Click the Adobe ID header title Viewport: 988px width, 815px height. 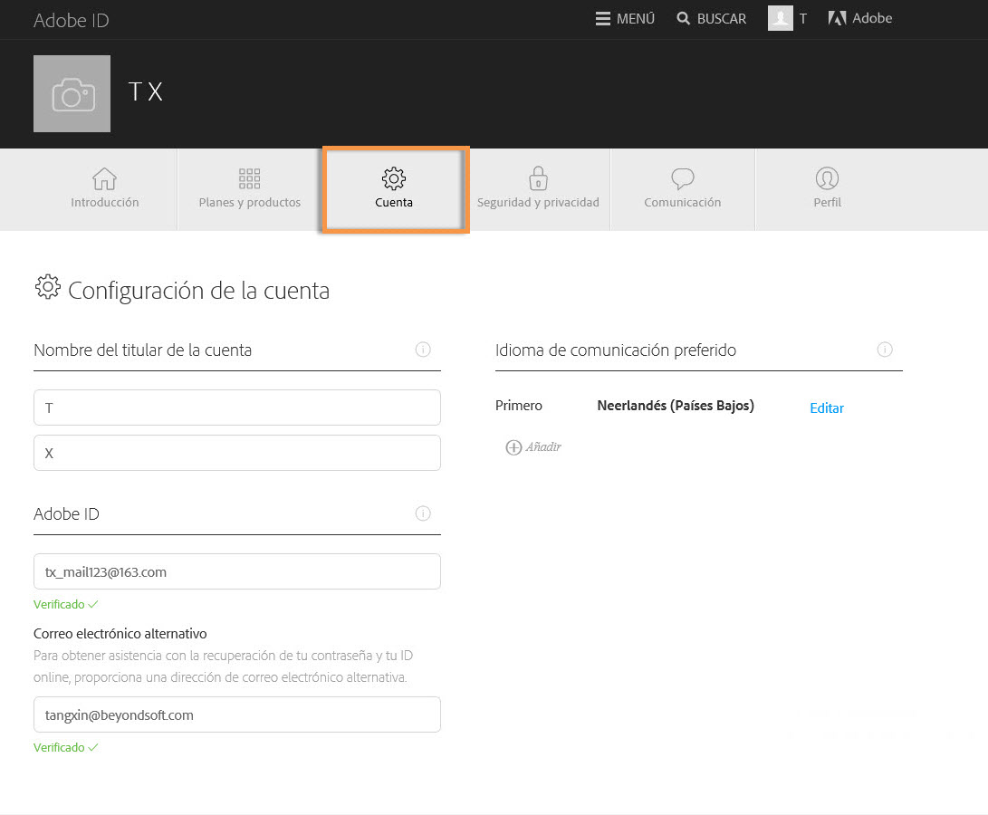[72, 20]
